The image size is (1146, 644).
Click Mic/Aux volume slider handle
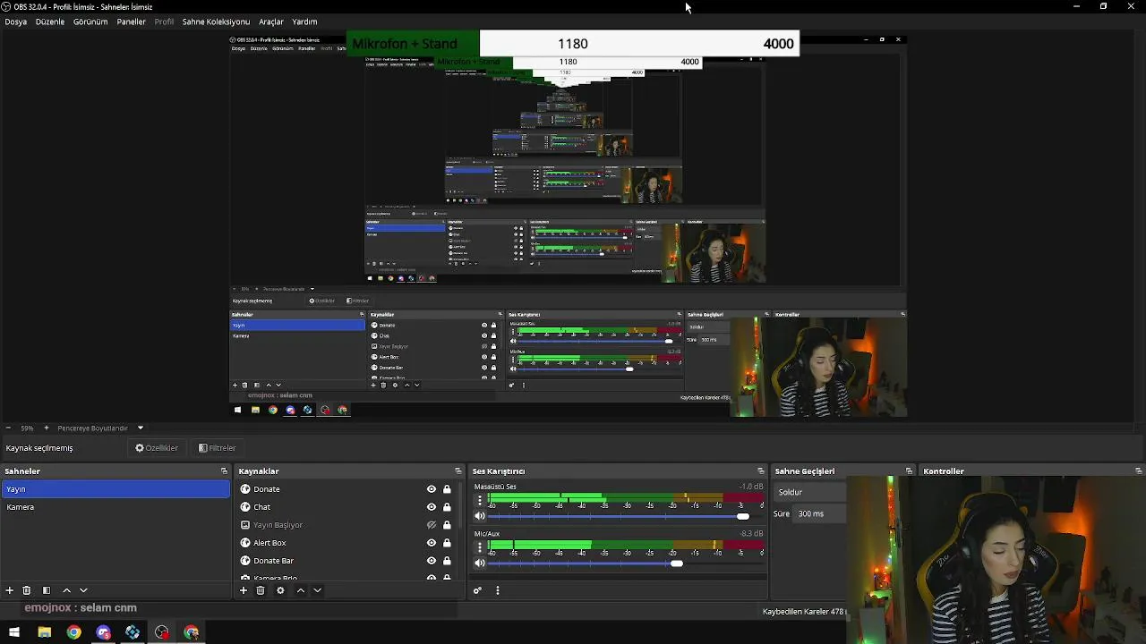pos(677,563)
